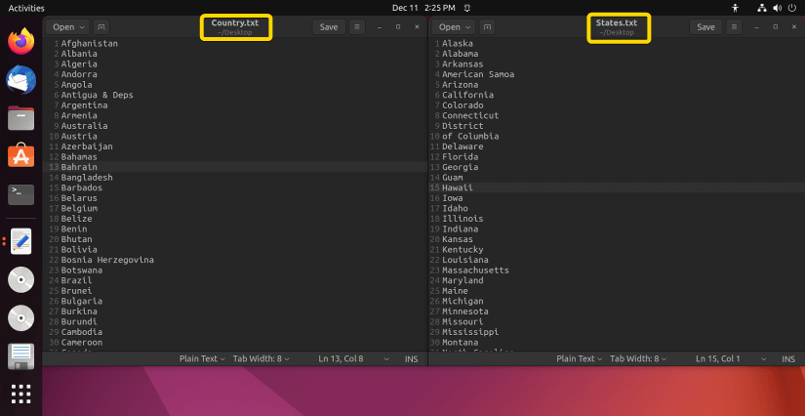The width and height of the screenshot is (805, 416).
Task: Open the Dec 11 clock calendar
Action: [x=423, y=8]
